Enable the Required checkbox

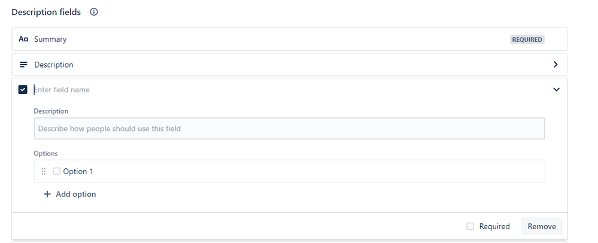tap(470, 226)
